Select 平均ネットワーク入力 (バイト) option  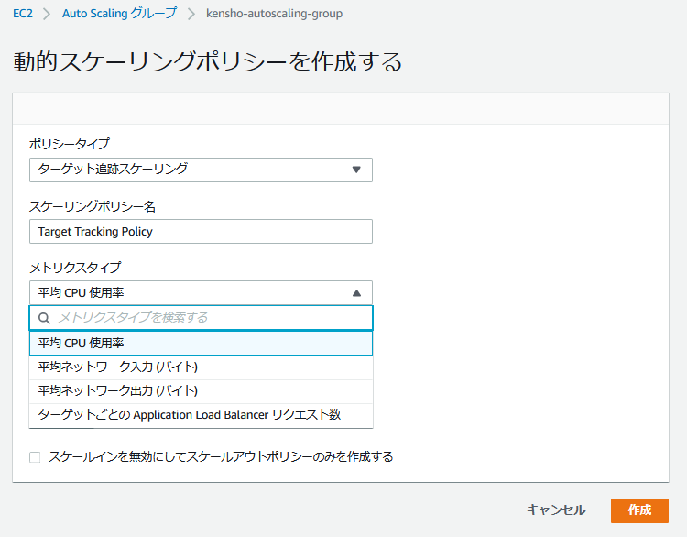click(201, 367)
